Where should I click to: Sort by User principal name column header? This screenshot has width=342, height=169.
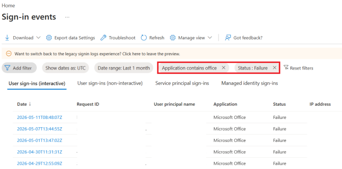tap(174, 104)
